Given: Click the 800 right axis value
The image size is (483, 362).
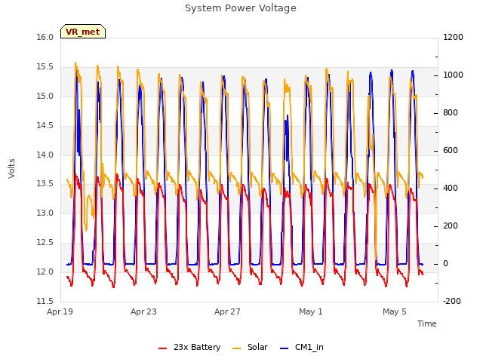Looking at the screenshot, I should [451, 112].
